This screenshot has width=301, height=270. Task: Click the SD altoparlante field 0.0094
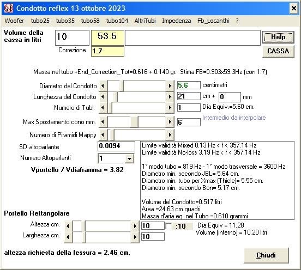(116, 146)
